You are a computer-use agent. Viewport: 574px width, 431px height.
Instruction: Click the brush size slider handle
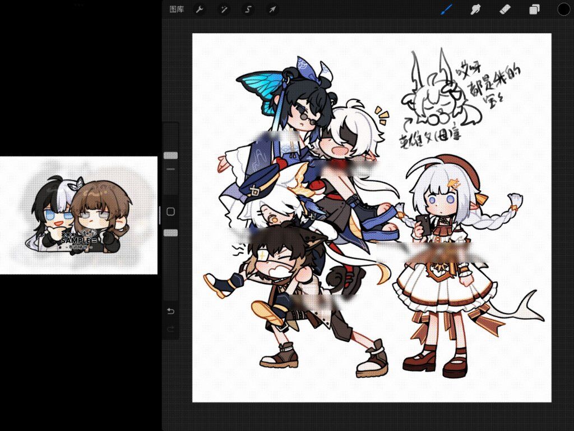(x=170, y=155)
